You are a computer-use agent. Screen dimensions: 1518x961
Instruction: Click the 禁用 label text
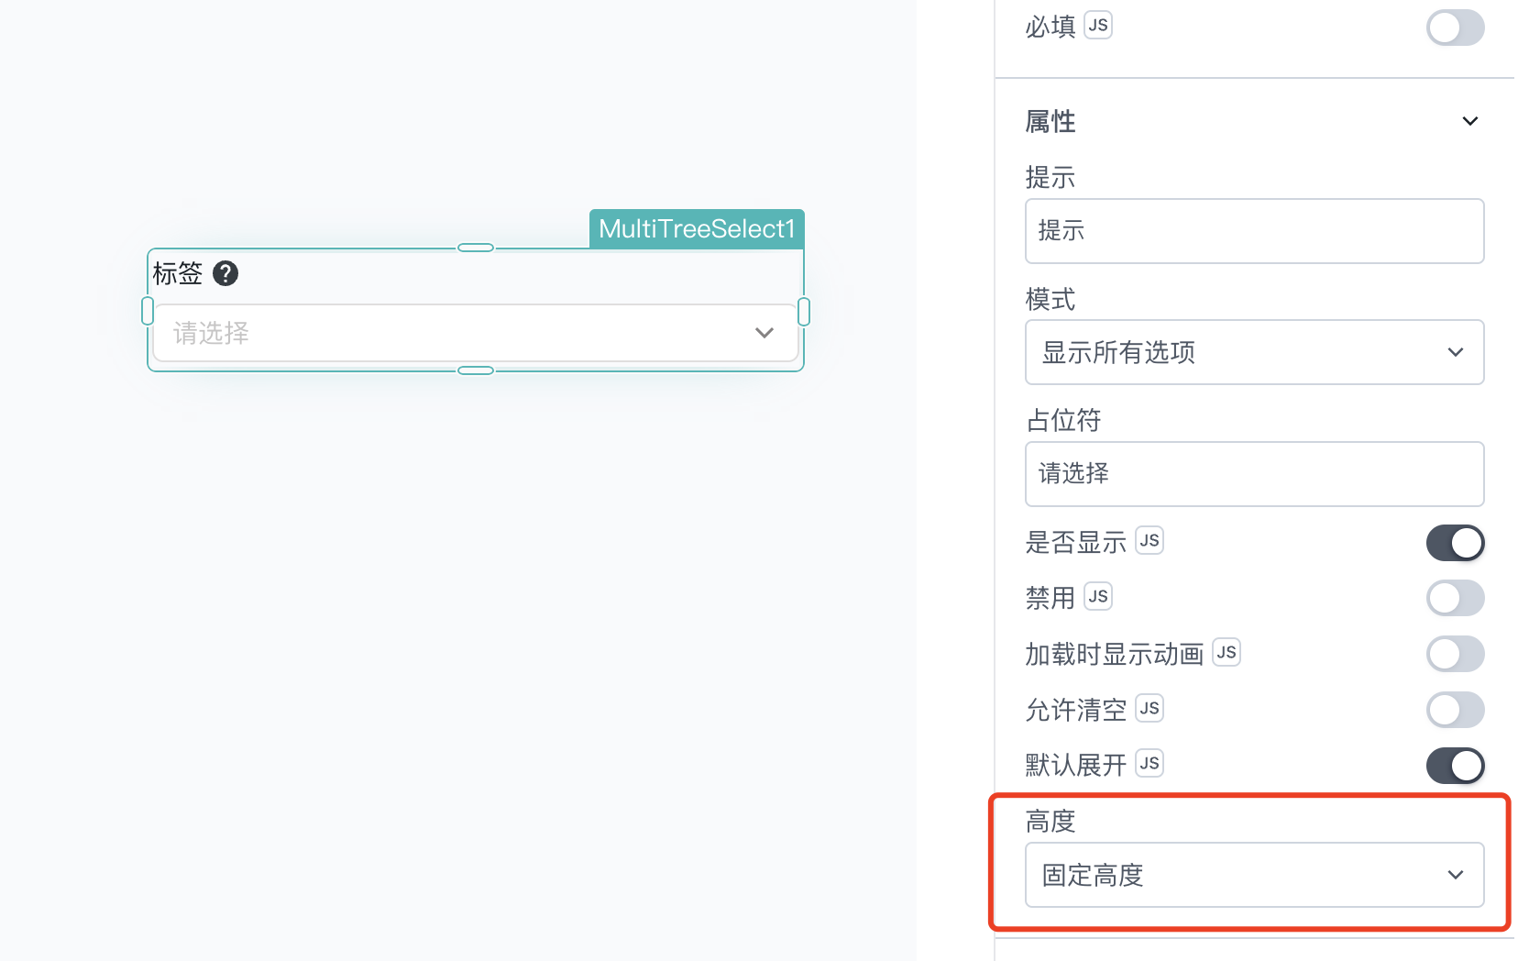click(x=1050, y=598)
